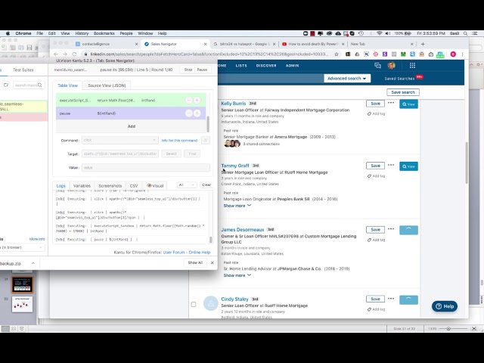Image resolution: width=484 pixels, height=363 pixels.
Task: Open the Visual tab in Kantu
Action: click(x=155, y=186)
